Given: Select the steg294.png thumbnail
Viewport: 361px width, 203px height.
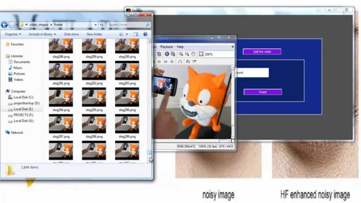Looking at the screenshot, I should pos(61,97).
